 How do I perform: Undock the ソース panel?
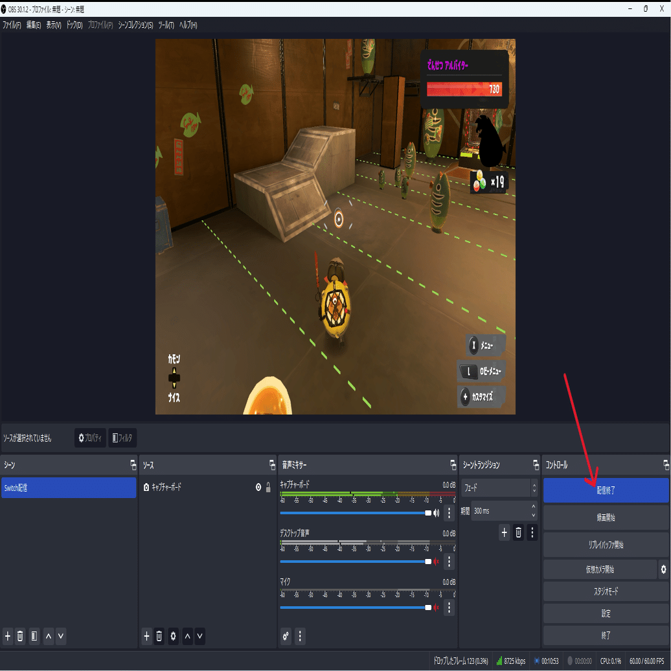pyautogui.click(x=272, y=465)
